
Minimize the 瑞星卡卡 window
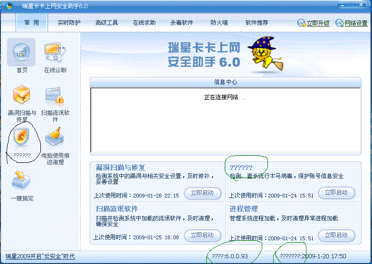pos(343,5)
